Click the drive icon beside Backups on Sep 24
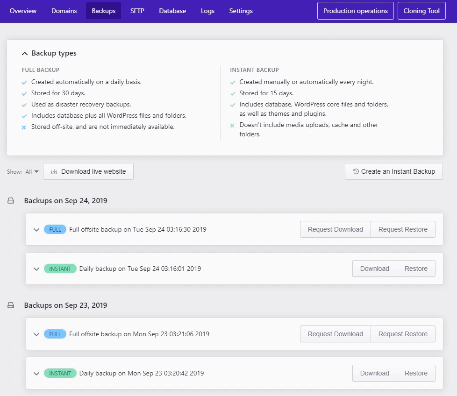Image resolution: width=457 pixels, height=396 pixels. [11, 201]
